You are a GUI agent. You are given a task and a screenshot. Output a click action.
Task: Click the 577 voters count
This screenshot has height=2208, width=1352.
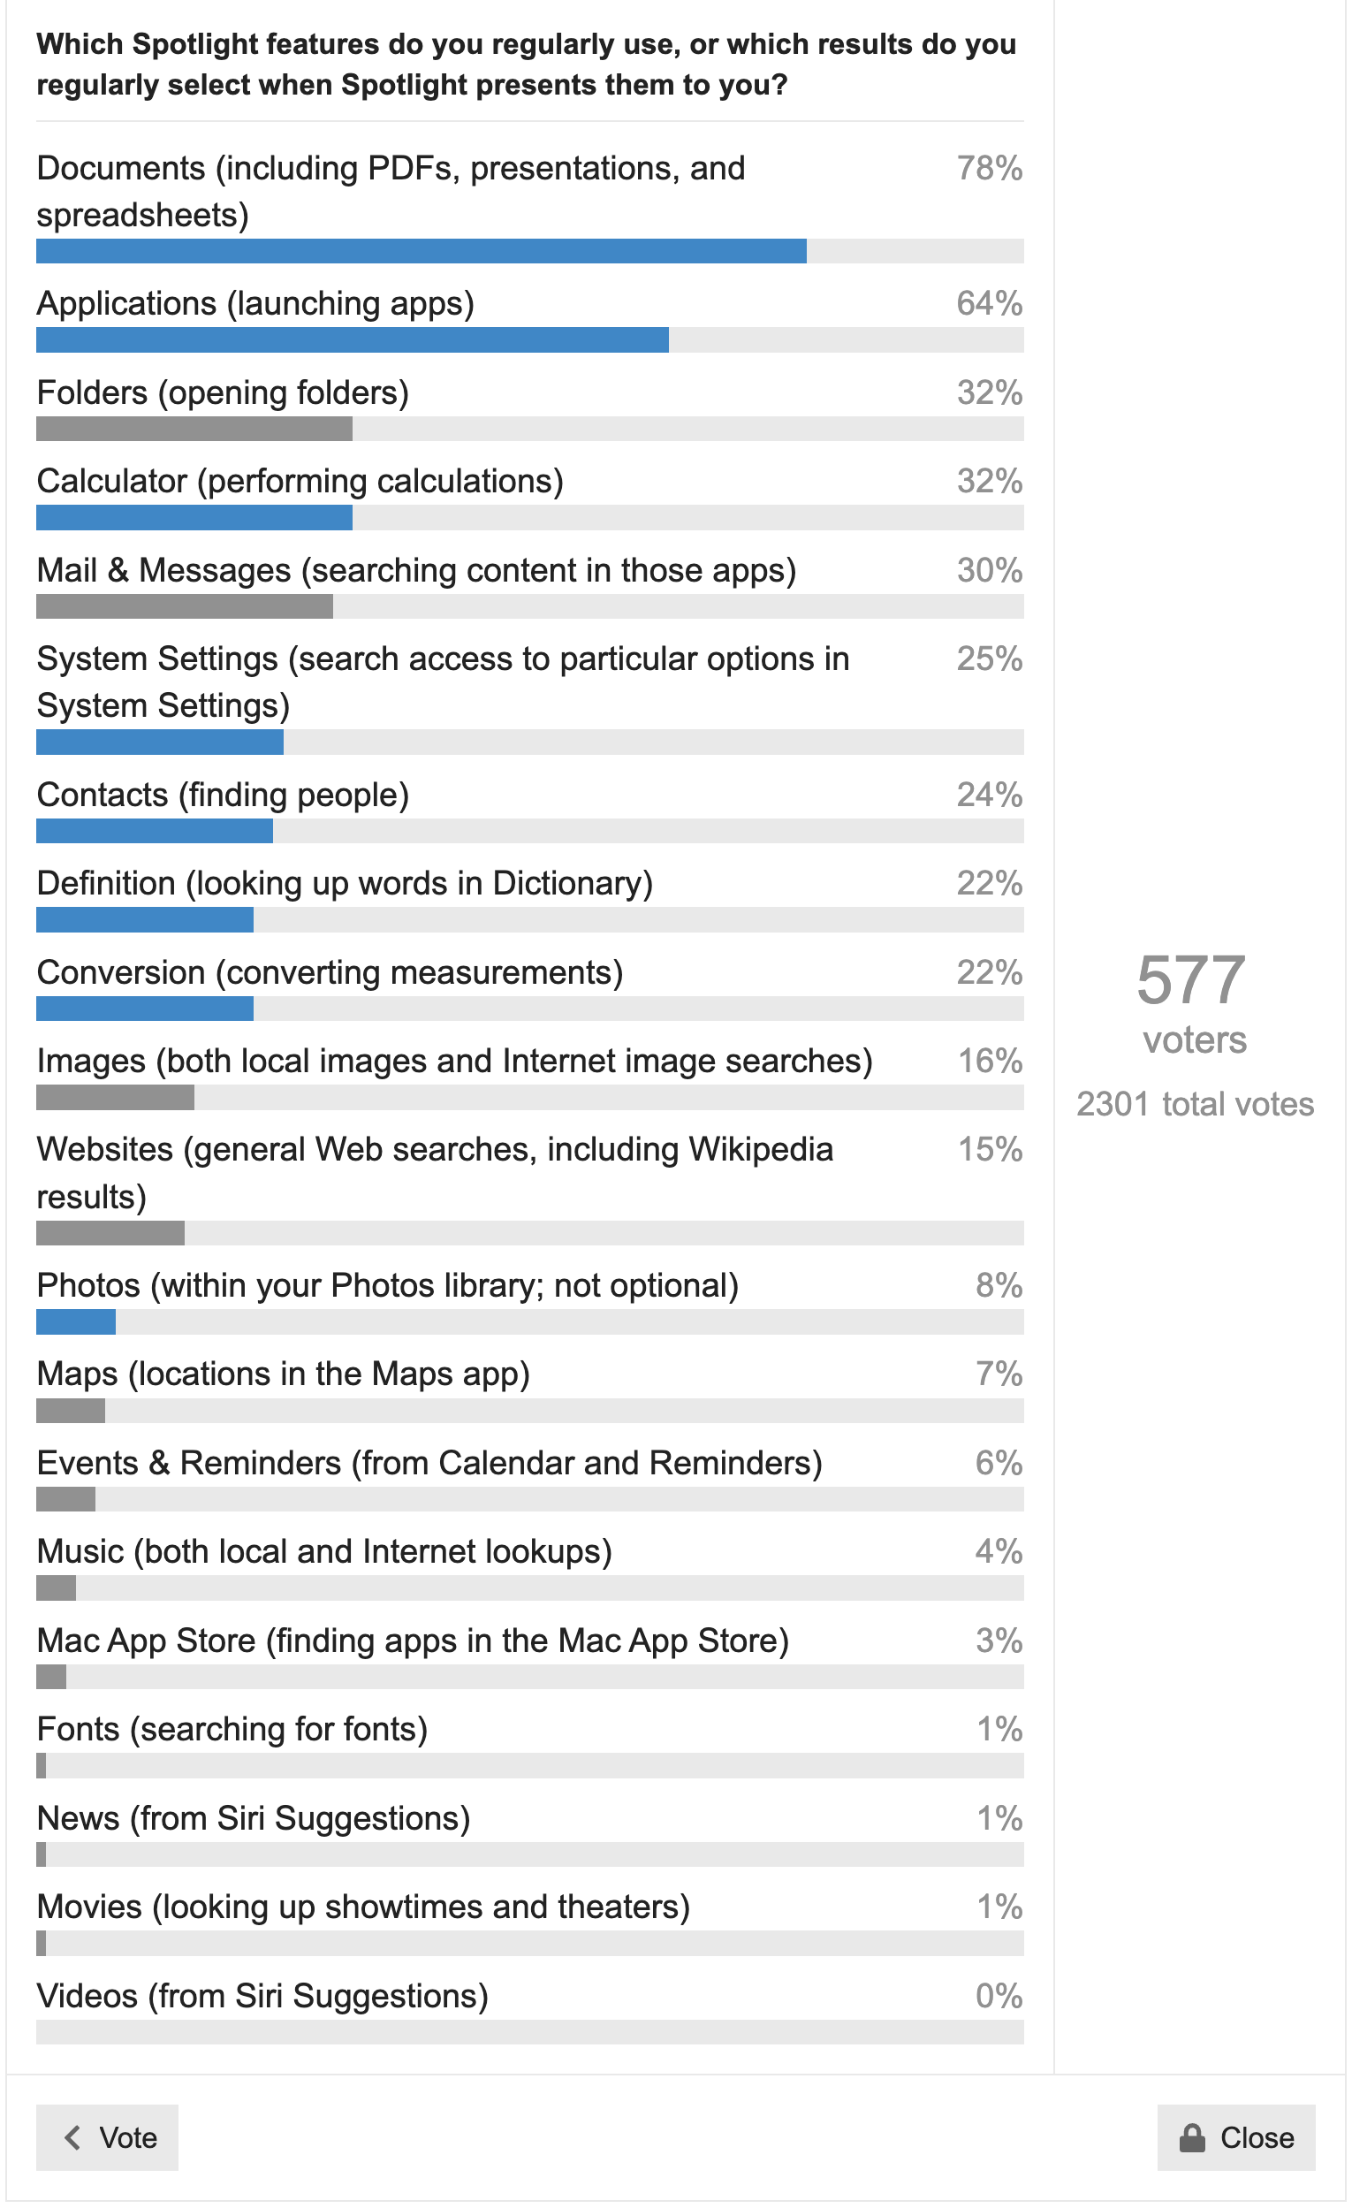[1195, 1003]
